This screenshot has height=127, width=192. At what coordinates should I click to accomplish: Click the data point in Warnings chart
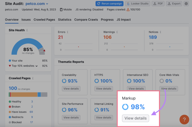pyautogui.click(x=124, y=47)
